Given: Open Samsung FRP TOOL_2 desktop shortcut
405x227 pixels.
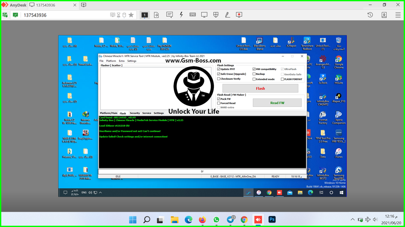Looking at the screenshot, I should (x=339, y=137).
